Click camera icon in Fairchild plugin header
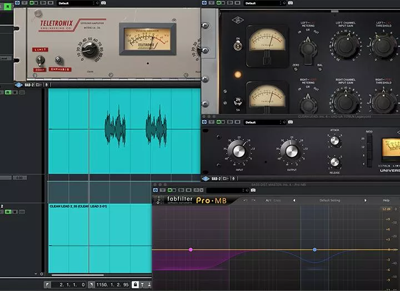 291,3
